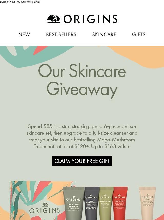Click the Checks and Balances face wash tube

click(74, 203)
